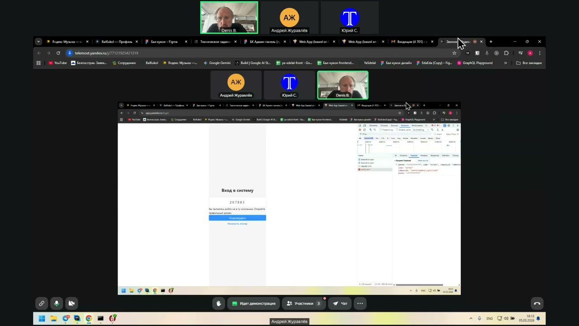The image size is (579, 326).
Task: Open the browser Extensions puzzle icon
Action: pyautogui.click(x=506, y=53)
